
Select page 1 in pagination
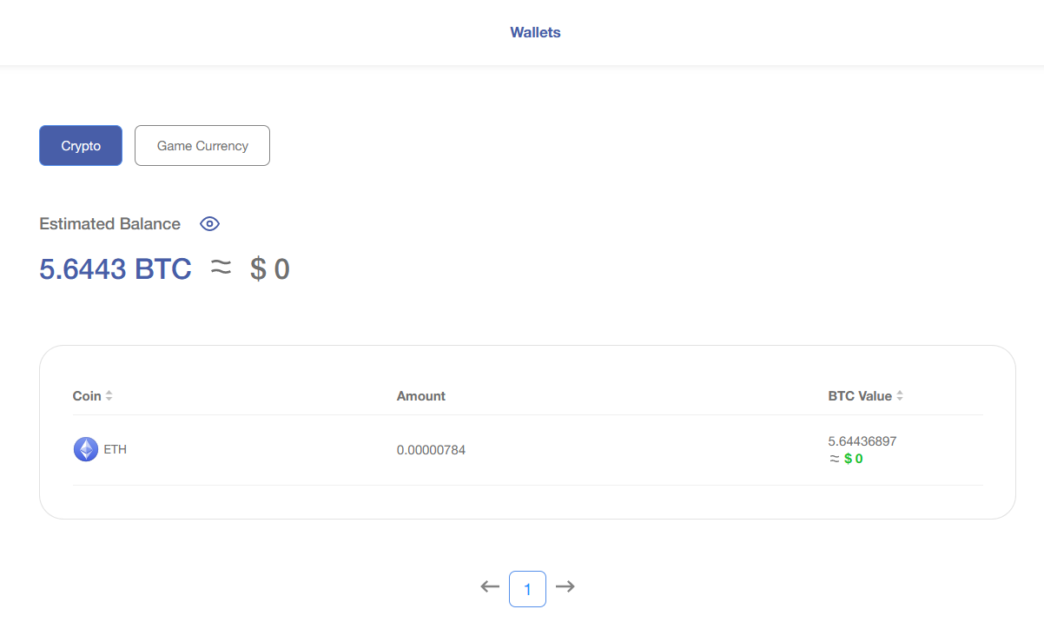[527, 588]
